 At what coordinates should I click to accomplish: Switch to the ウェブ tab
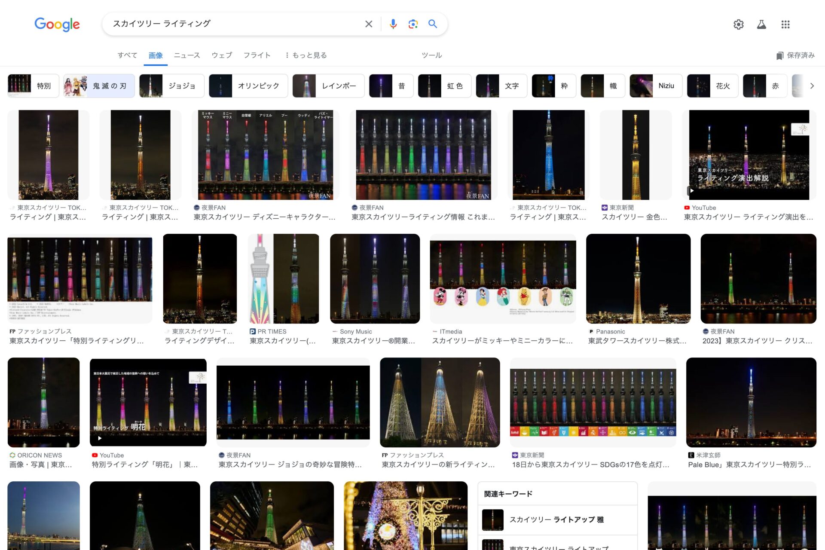click(x=222, y=55)
